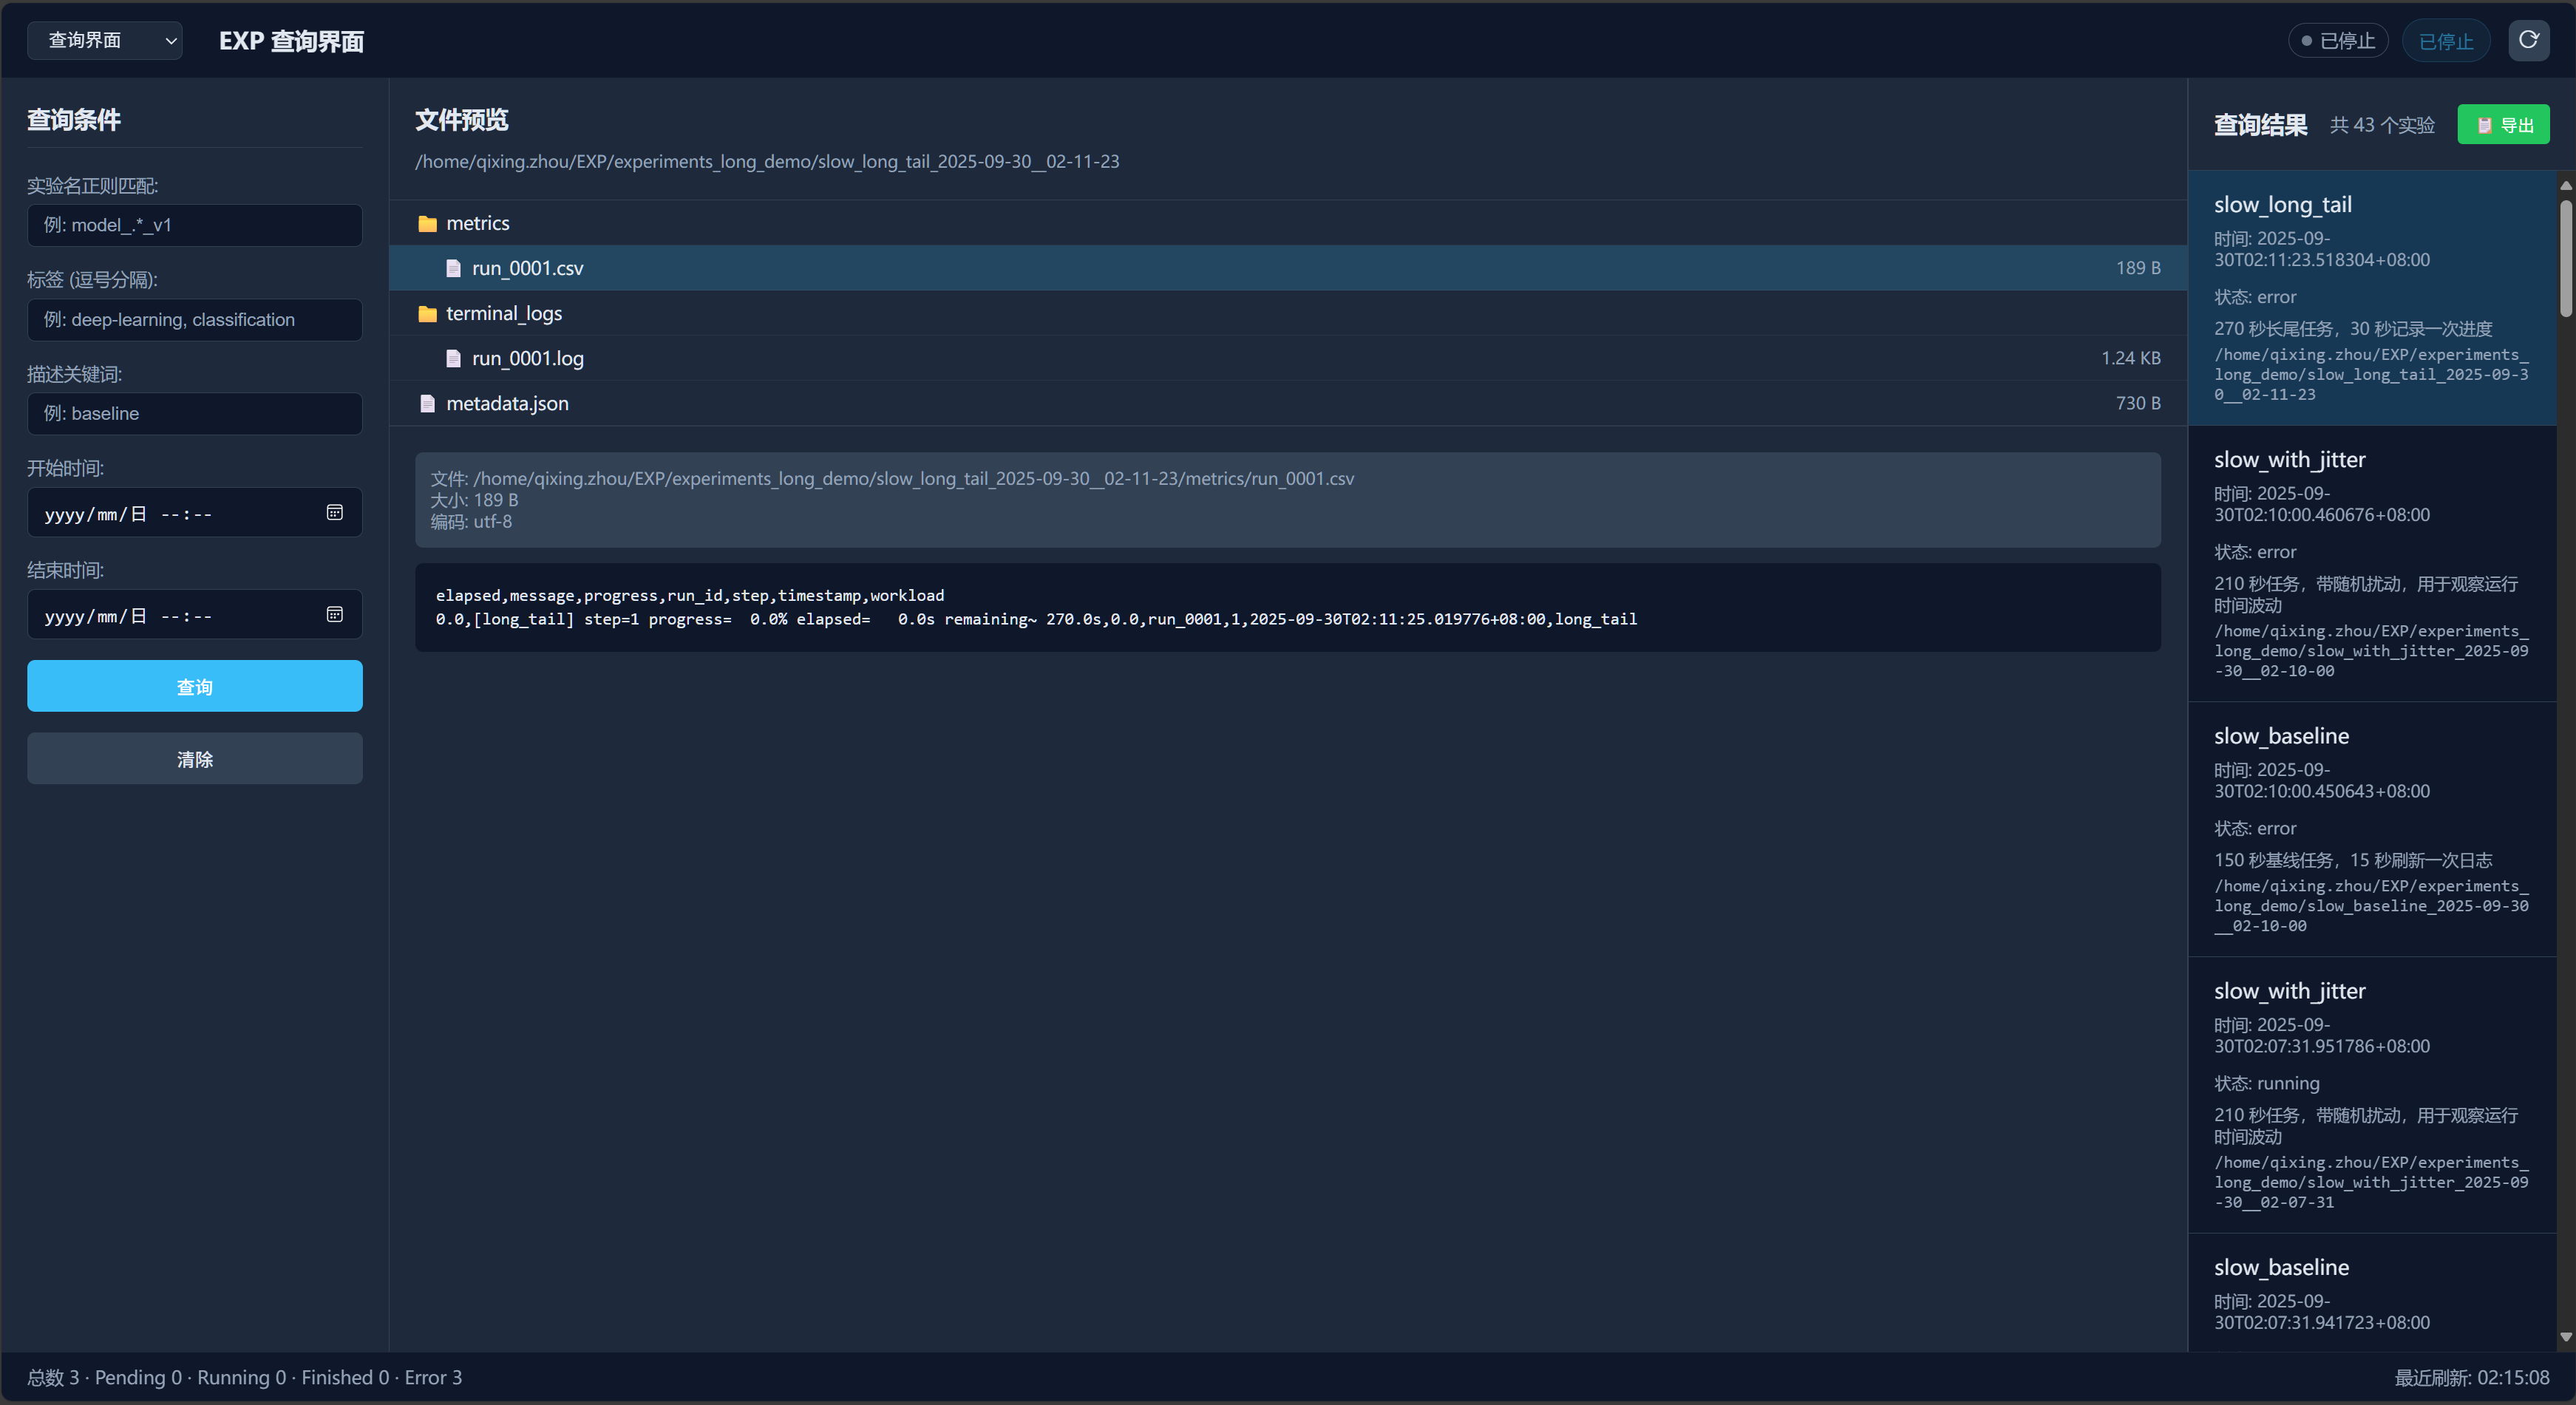
Task: Click the terminal_logs folder icon
Action: [x=427, y=314]
